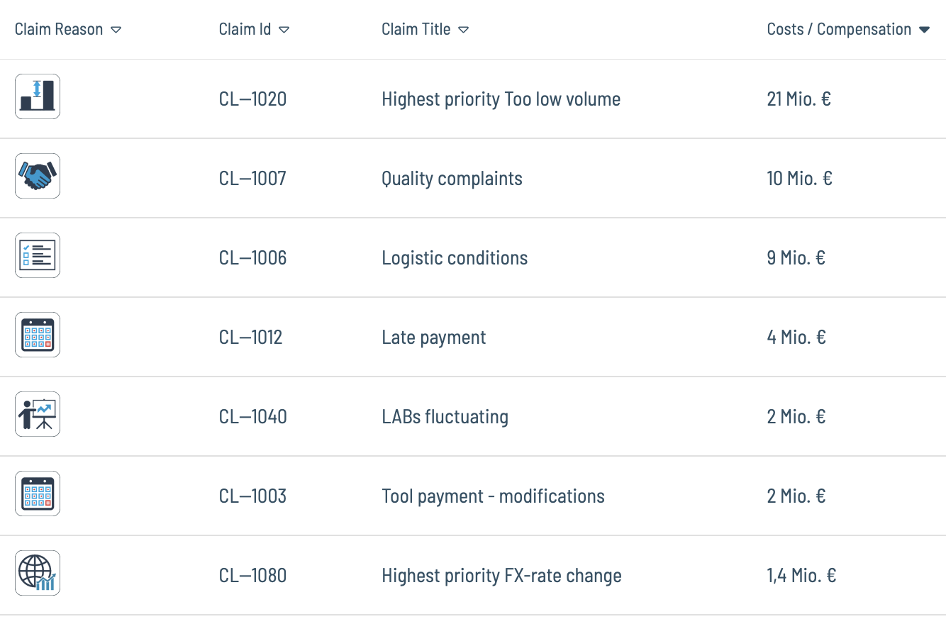Select Highest priority FX-rate change title
The height and width of the screenshot is (624, 946).
coord(501,576)
